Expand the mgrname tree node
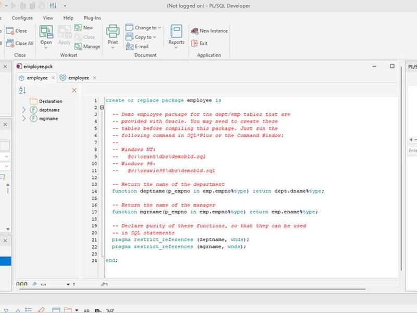 pos(23,118)
